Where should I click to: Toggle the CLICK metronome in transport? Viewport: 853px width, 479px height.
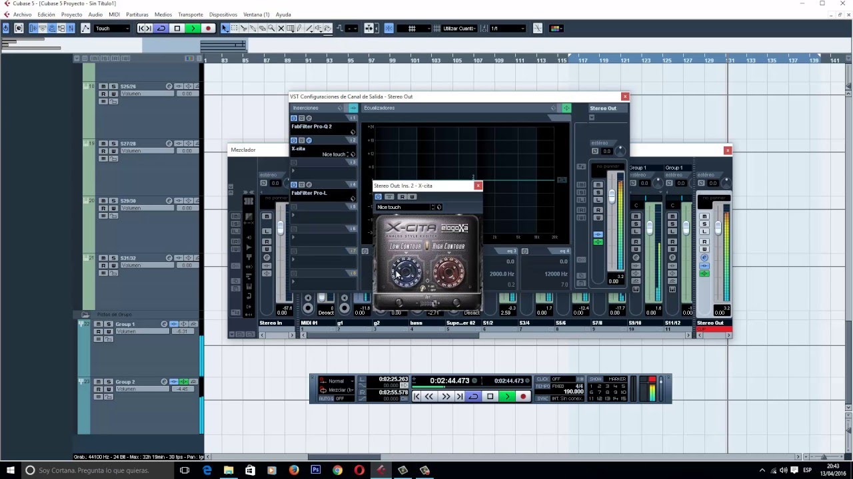544,379
